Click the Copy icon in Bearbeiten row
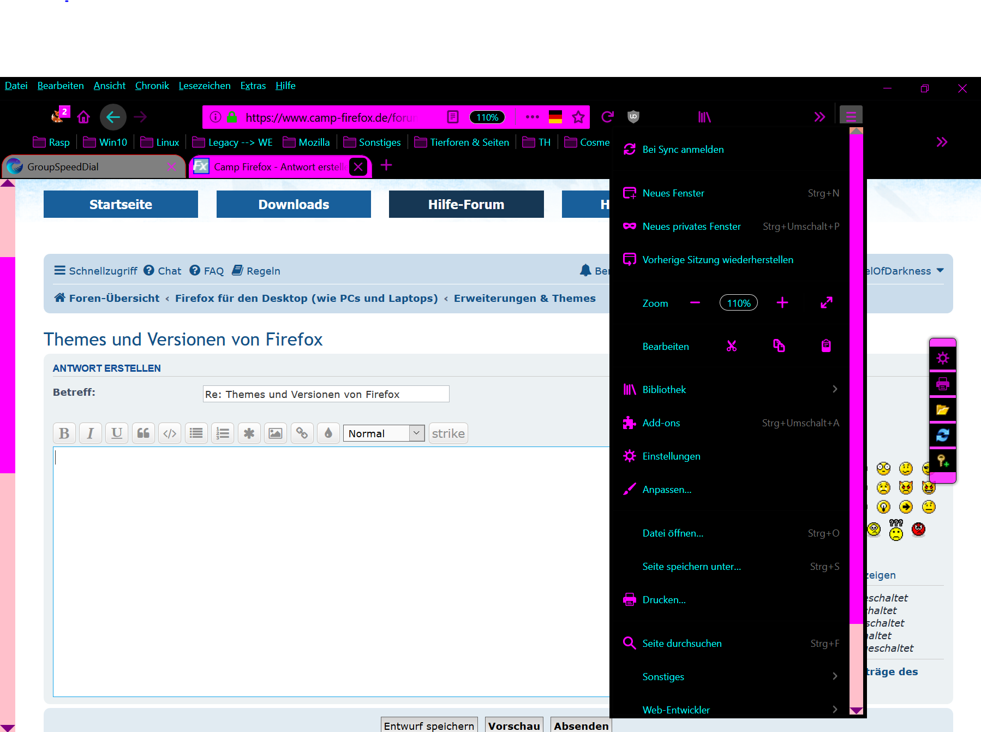The image size is (981, 732). (779, 346)
